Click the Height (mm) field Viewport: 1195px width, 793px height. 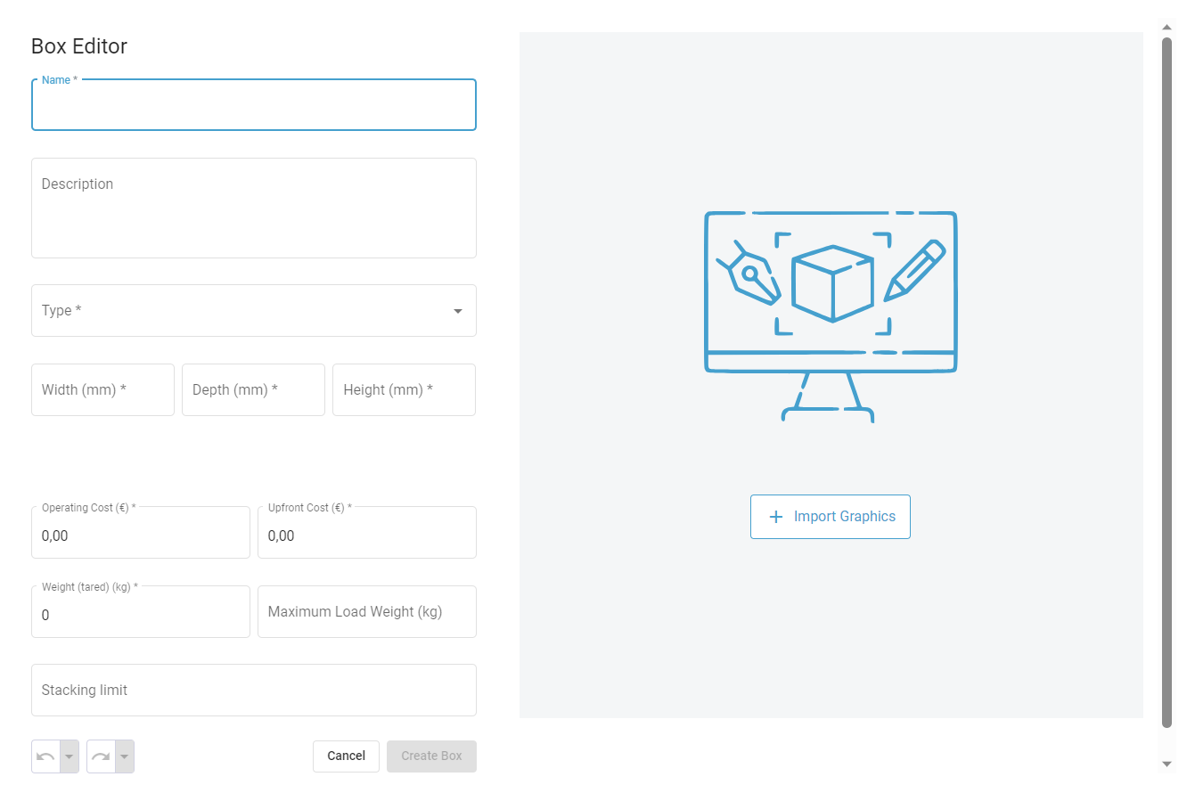pyautogui.click(x=404, y=390)
